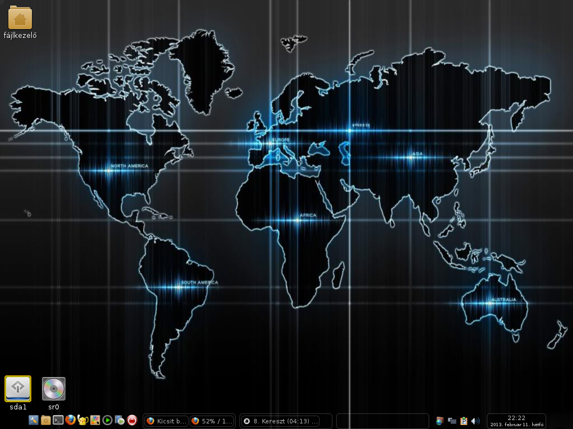Switch to the 'Kicsit b...' Firefox window
This screenshot has height=429, width=573.
(x=165, y=421)
